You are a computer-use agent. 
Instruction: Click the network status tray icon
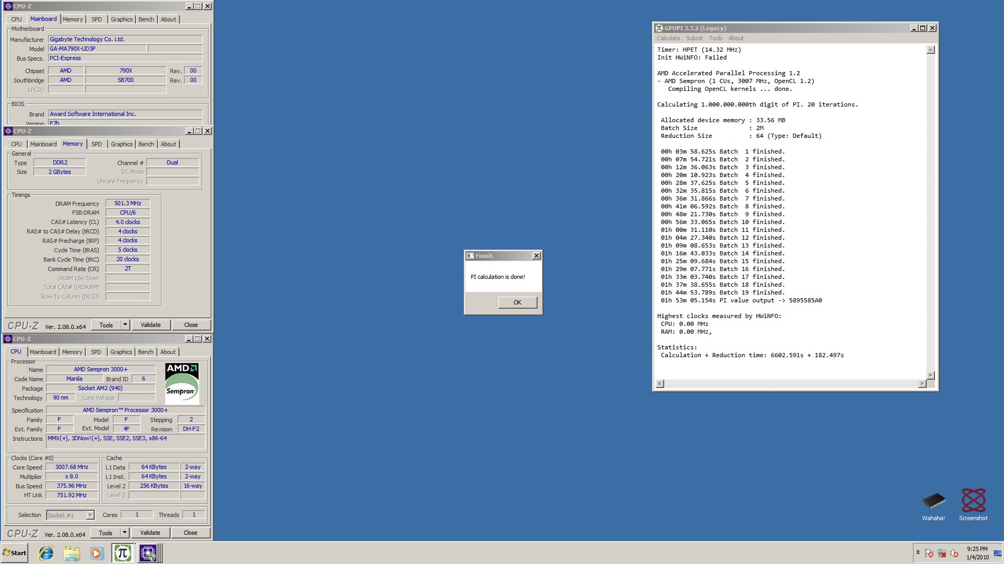(x=942, y=553)
